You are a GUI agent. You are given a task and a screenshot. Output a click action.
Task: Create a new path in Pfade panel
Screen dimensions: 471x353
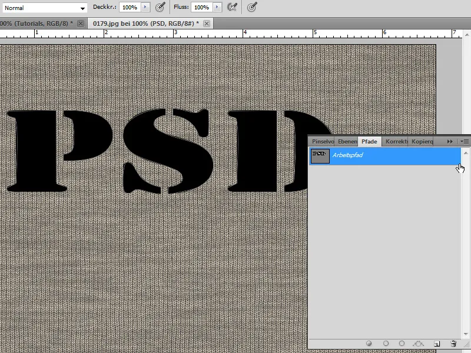437,343
